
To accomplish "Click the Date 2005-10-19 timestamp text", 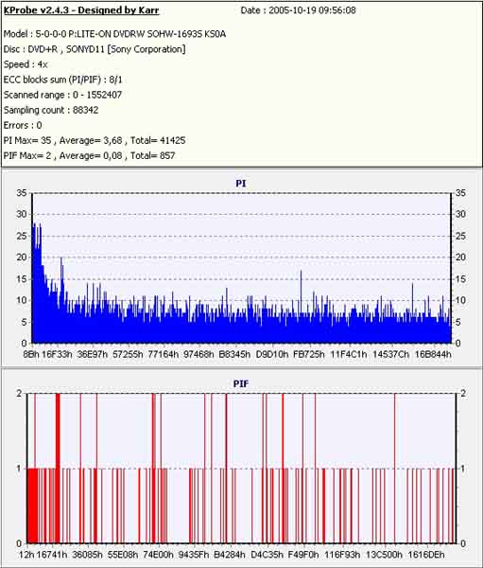I will pyautogui.click(x=298, y=10).
